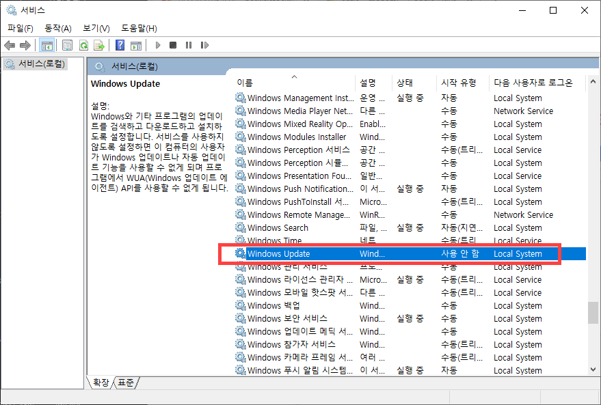Image resolution: width=601 pixels, height=405 pixels.
Task: Select Windows 업데이트 메딕 서... service
Action: (x=410, y=332)
